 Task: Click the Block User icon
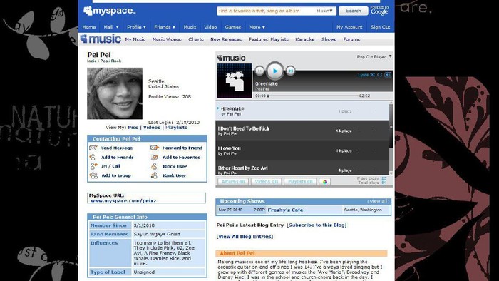click(x=155, y=166)
